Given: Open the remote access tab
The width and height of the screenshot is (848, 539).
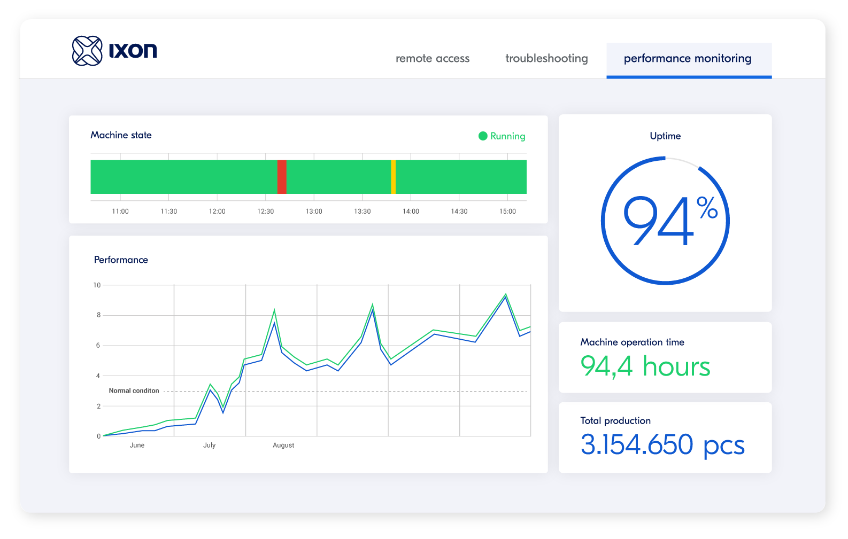Looking at the screenshot, I should [432, 58].
